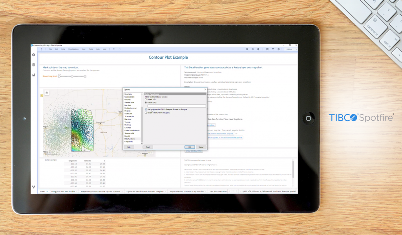This screenshot has width=402, height=235.
Task: Click the Reset button in Options dialog
Action: pos(148,147)
